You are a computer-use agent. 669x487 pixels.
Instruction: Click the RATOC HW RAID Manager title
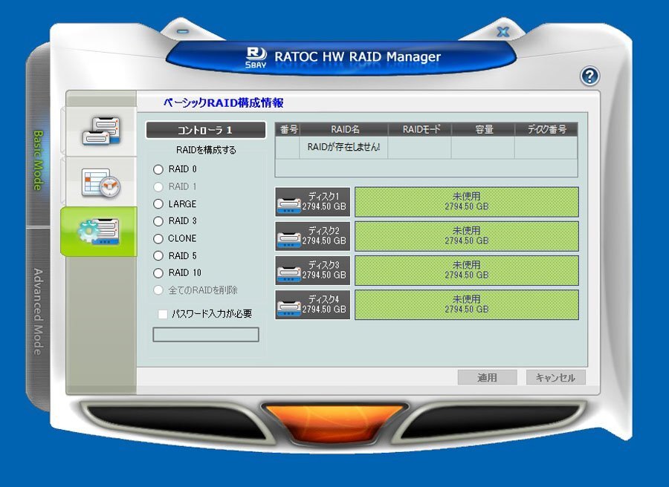pos(358,56)
